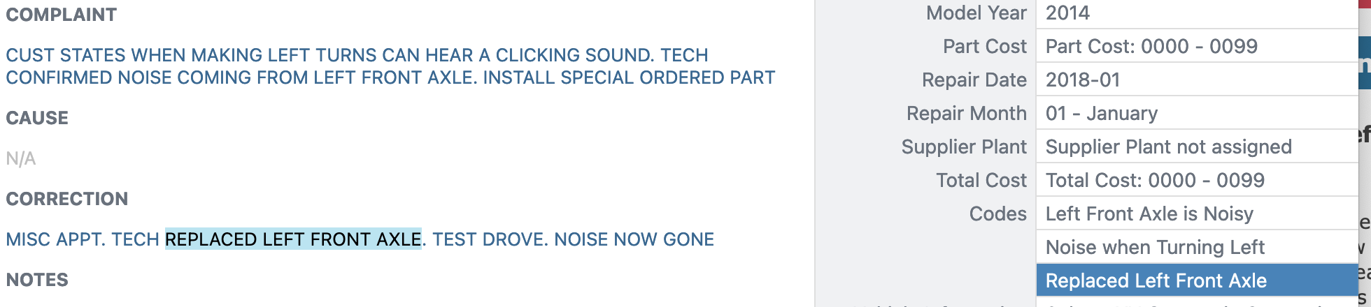The width and height of the screenshot is (1371, 307).
Task: Click the Supplier Plant field label
Action: click(964, 147)
